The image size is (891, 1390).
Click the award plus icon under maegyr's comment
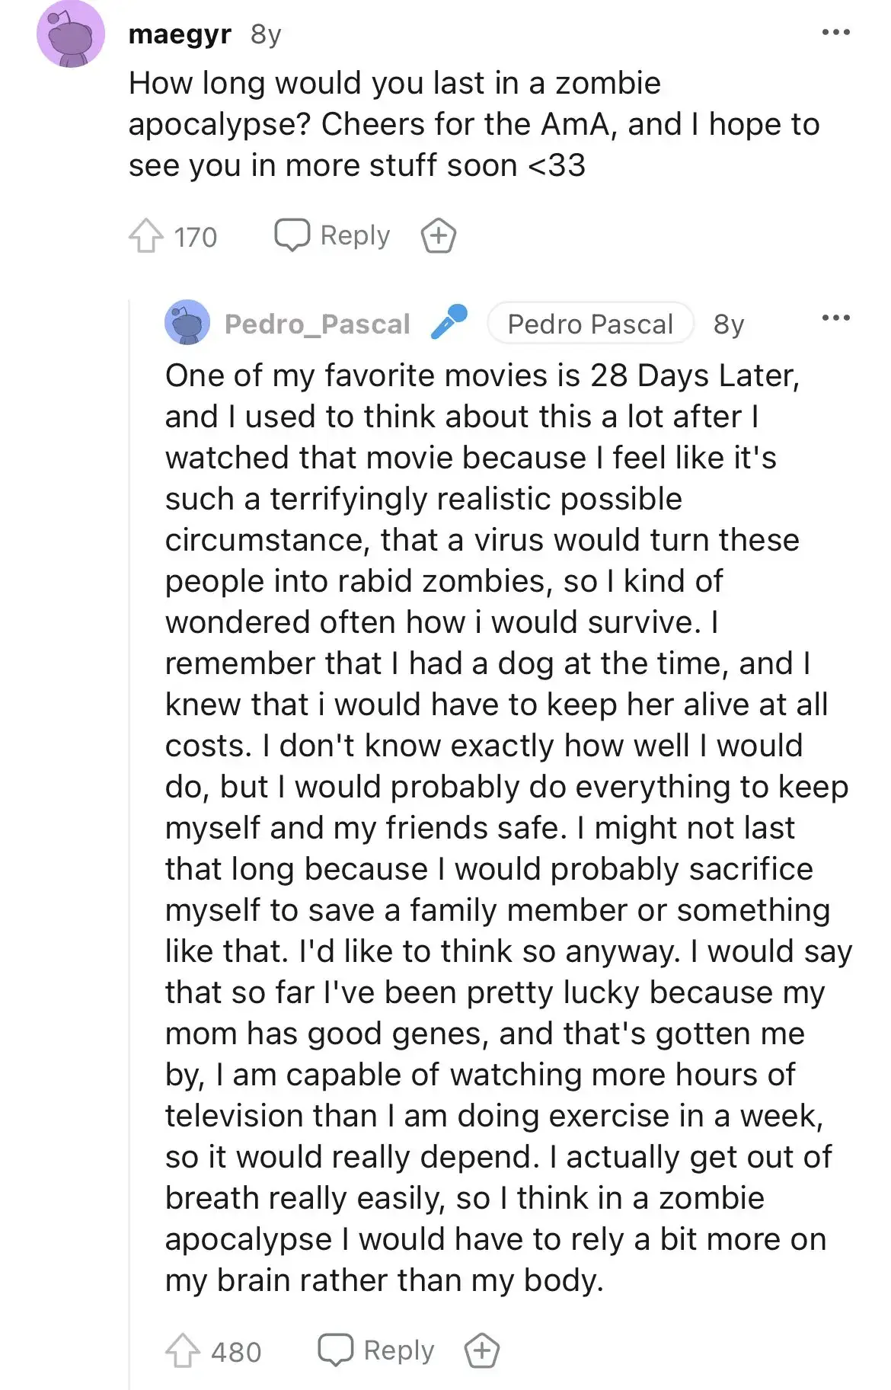[x=439, y=237]
